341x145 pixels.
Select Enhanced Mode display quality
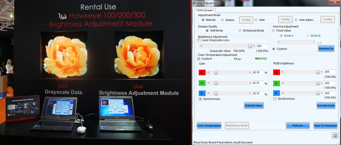point(240,31)
